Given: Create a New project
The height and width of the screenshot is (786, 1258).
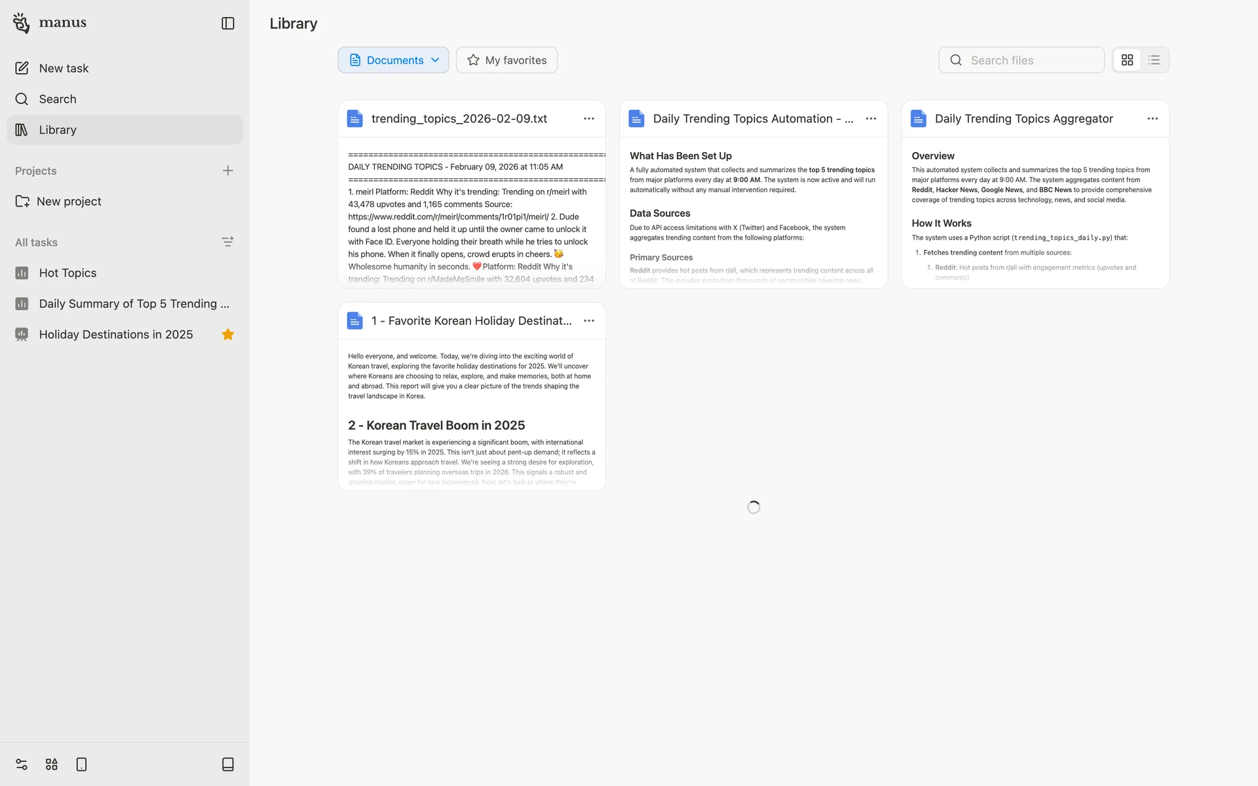Looking at the screenshot, I should click(x=69, y=202).
